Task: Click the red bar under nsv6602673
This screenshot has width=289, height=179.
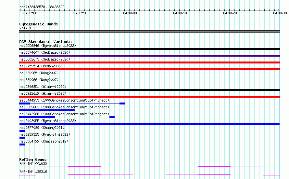Action: point(149,62)
